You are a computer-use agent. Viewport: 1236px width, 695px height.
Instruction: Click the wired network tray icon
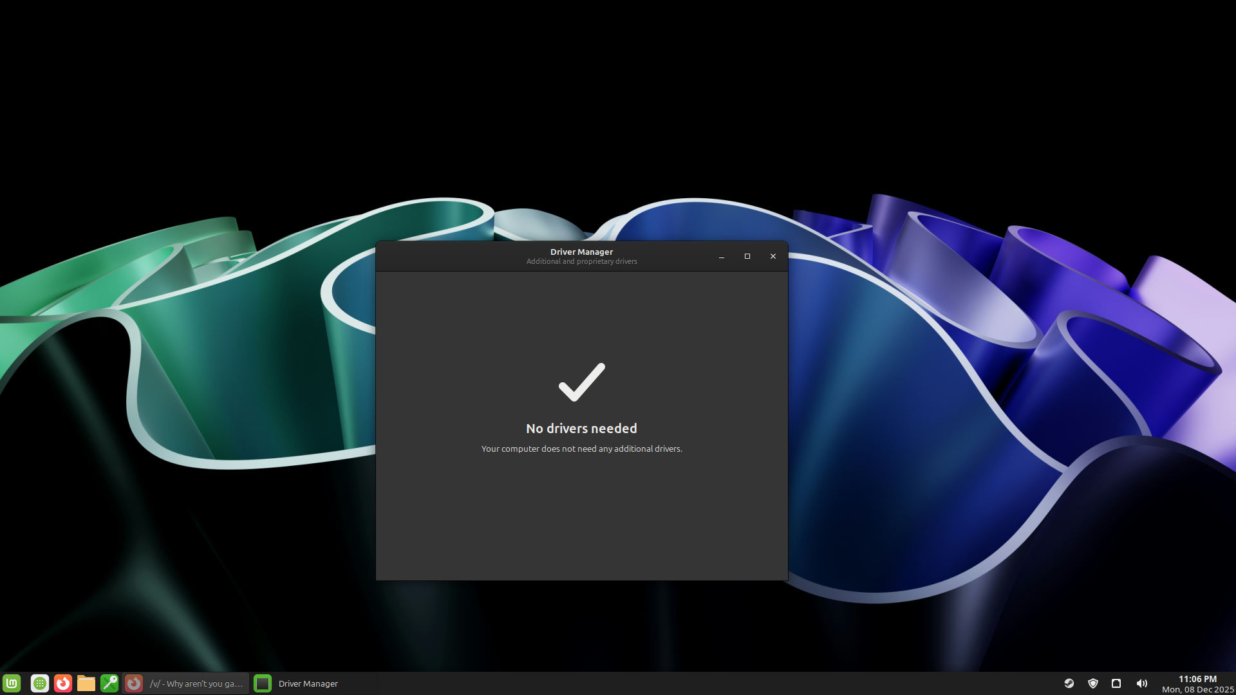click(1116, 683)
